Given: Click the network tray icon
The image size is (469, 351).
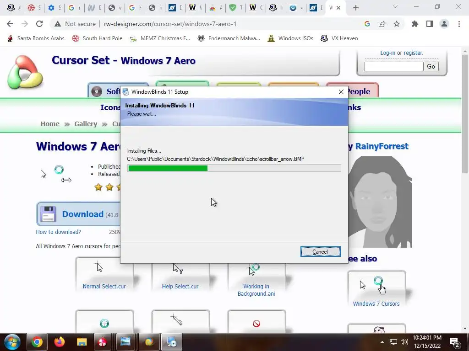Looking at the screenshot, I should coord(393,342).
